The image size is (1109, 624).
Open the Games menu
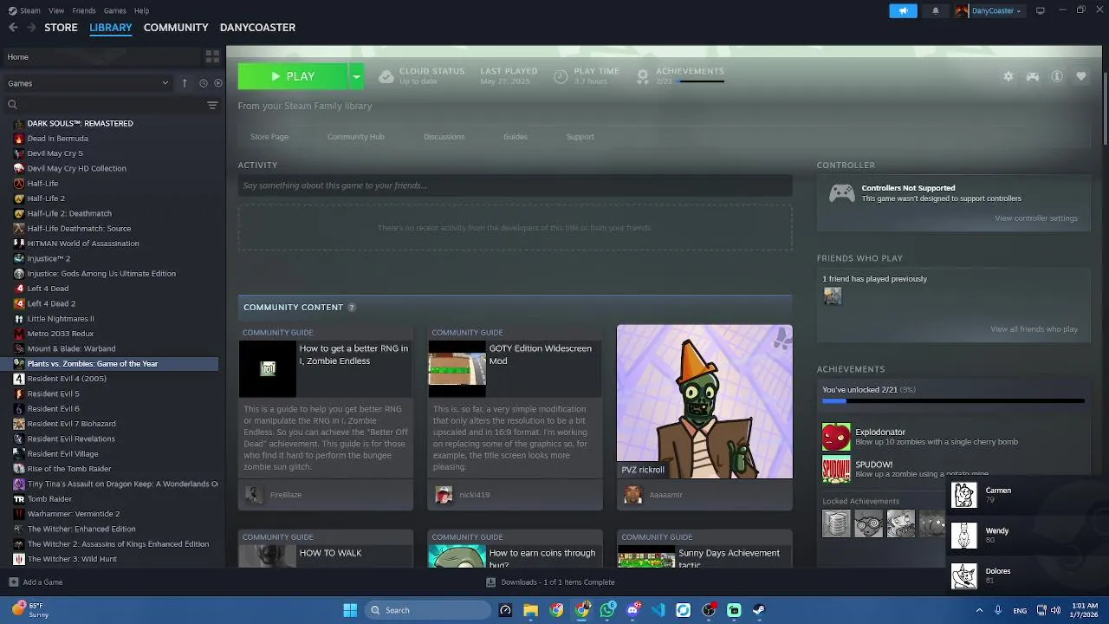(x=114, y=10)
